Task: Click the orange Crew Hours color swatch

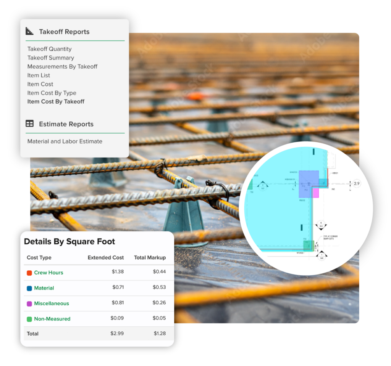Action: tap(29, 273)
